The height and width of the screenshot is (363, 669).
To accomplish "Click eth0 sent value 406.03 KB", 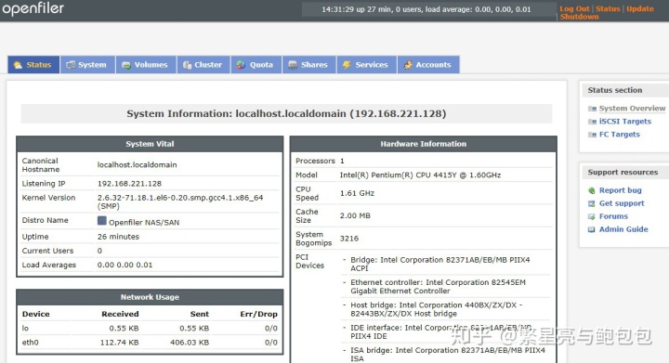I will (190, 343).
